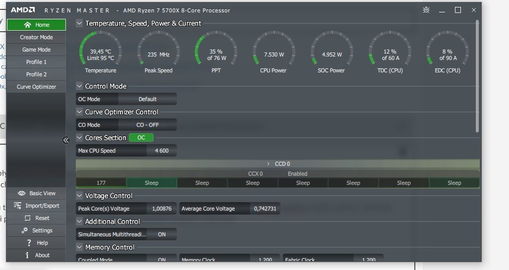The height and width of the screenshot is (270, 509).
Task: Click the Peak Core(s) Voltage 1,00876 value
Action: coord(162,209)
